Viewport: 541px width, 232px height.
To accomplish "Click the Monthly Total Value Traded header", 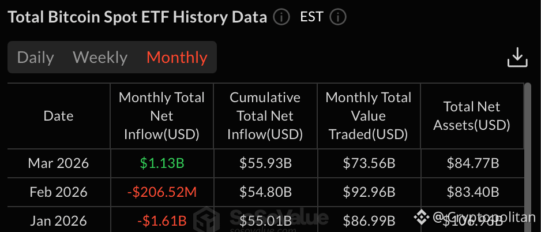I will [369, 116].
